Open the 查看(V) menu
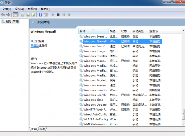 tap(32, 9)
